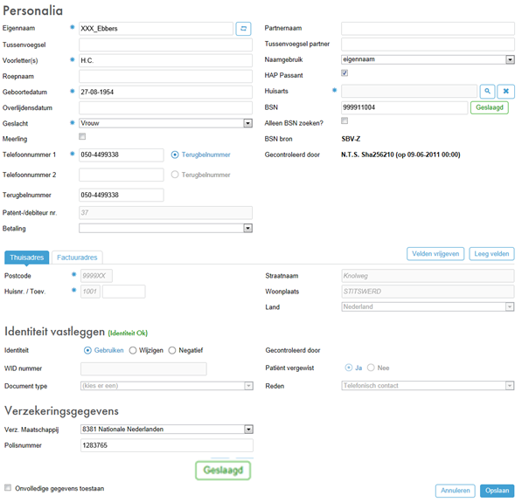Screen dimensions: 522x502
Task: Click the Identiteit Ok status text
Action: 128,334
